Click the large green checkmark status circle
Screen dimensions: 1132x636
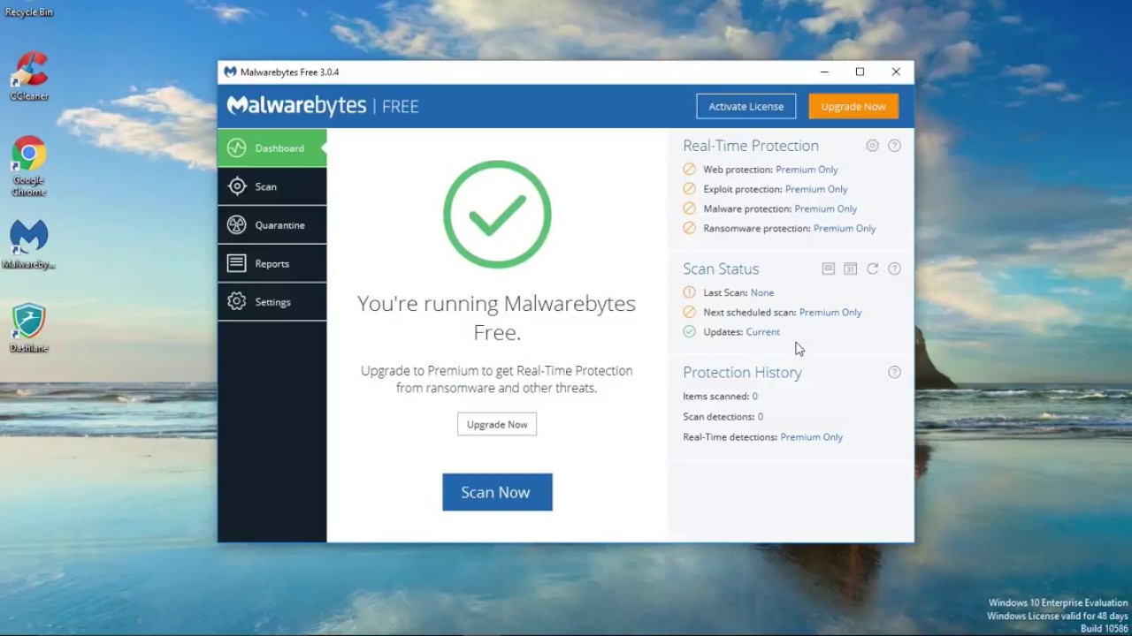point(497,215)
